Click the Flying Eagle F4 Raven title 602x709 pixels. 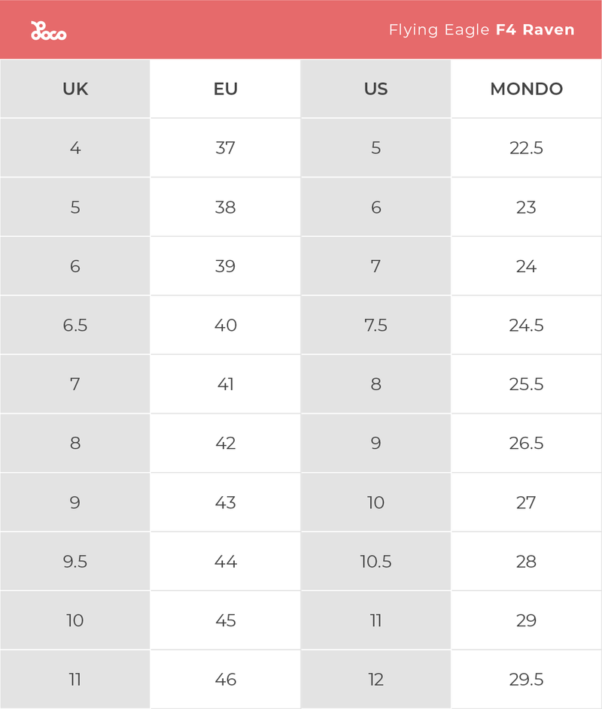[x=482, y=30]
